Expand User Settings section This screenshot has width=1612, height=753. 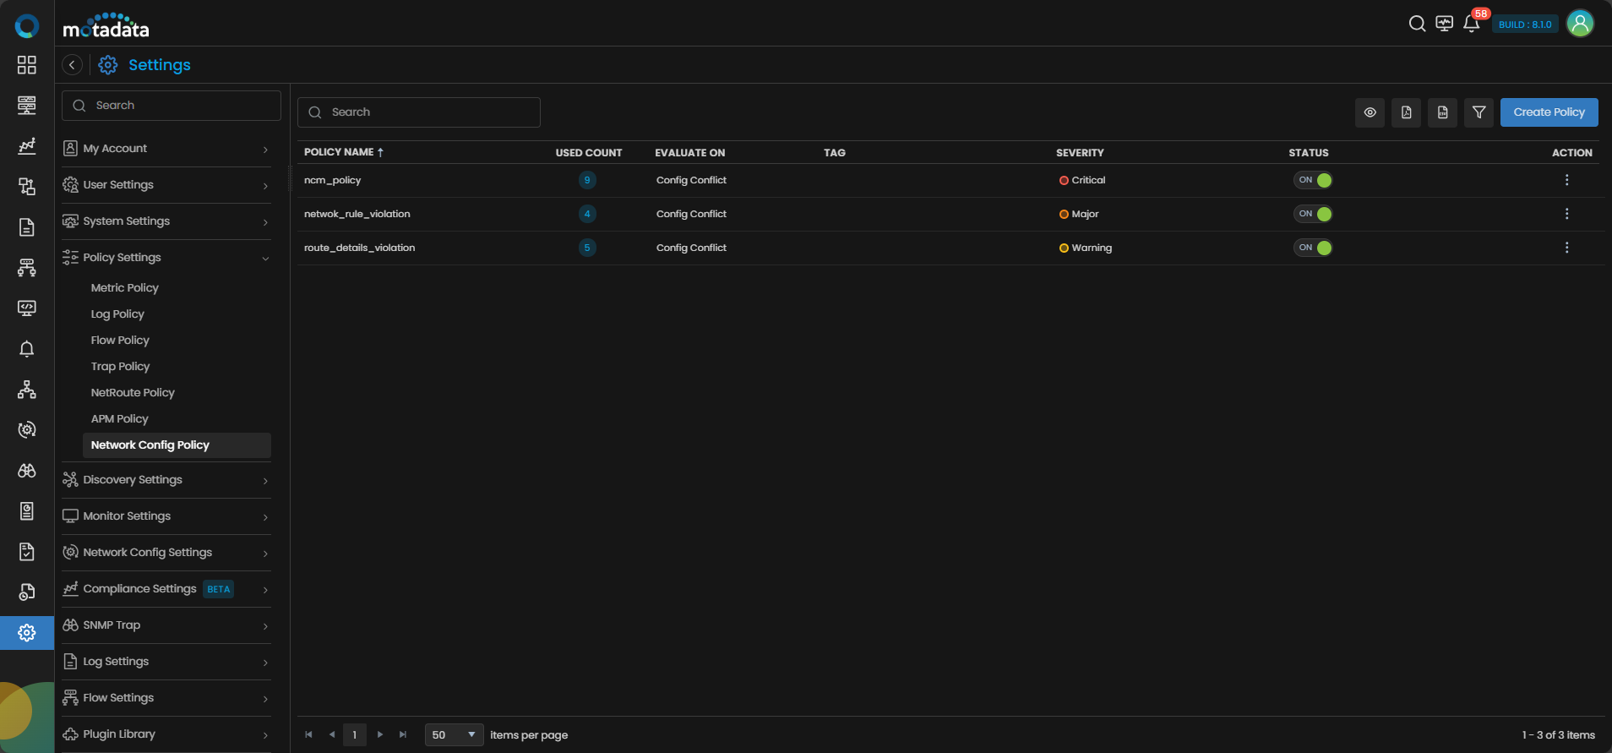point(166,185)
